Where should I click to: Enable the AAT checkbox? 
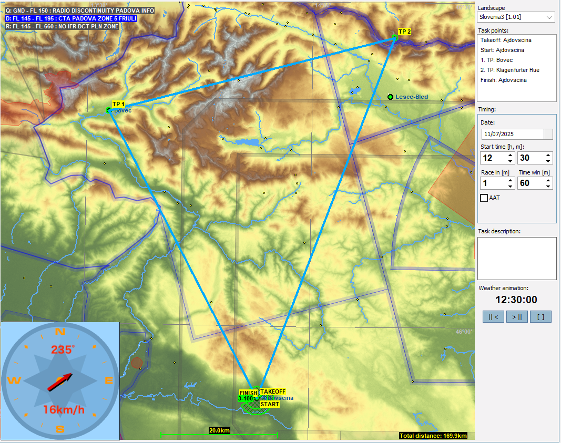pyautogui.click(x=484, y=198)
